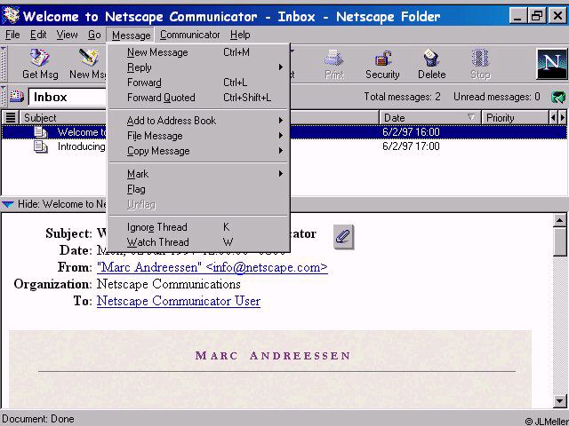Click the toolbar grip handle left of Get Msg
569x426 pixels.
click(4, 64)
